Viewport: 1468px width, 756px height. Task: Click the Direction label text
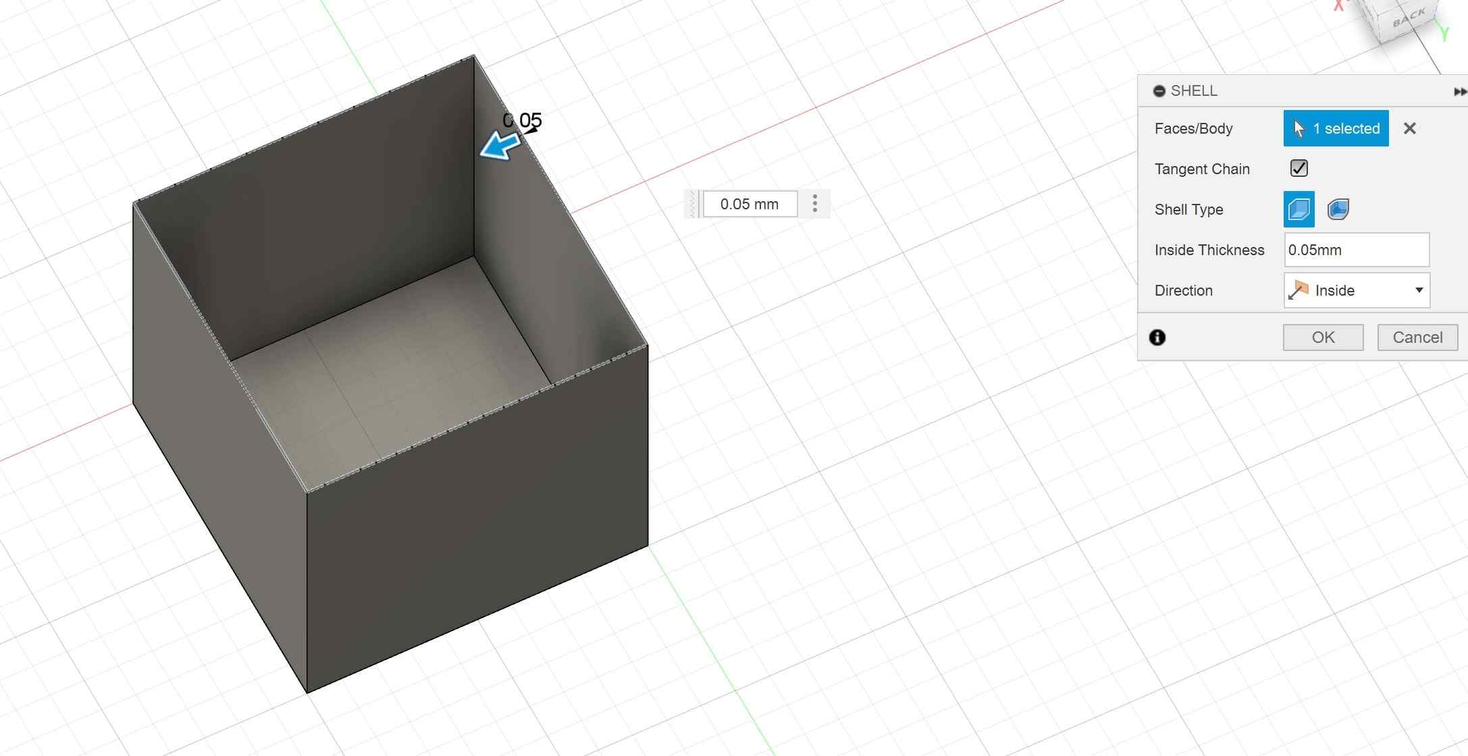pos(1183,290)
